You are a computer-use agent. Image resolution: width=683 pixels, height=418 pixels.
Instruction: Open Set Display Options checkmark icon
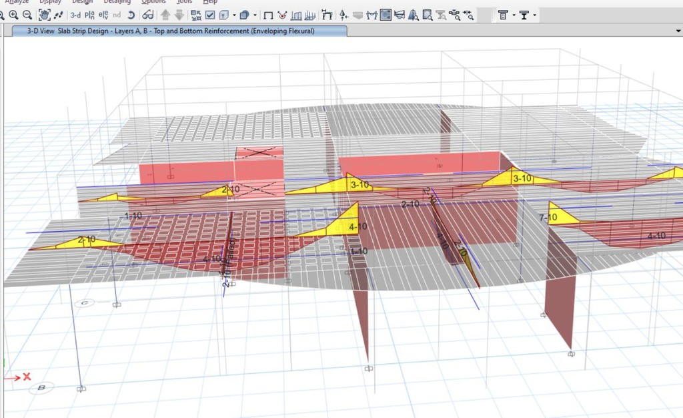(210, 15)
